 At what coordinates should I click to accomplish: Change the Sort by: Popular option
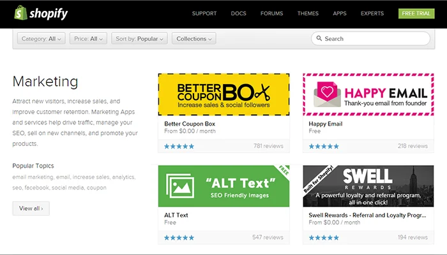[x=139, y=38]
